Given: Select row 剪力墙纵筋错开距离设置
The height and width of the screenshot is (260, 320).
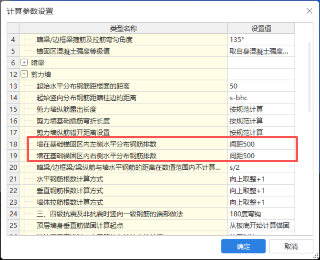Looking at the screenshot, I should click(123, 132).
